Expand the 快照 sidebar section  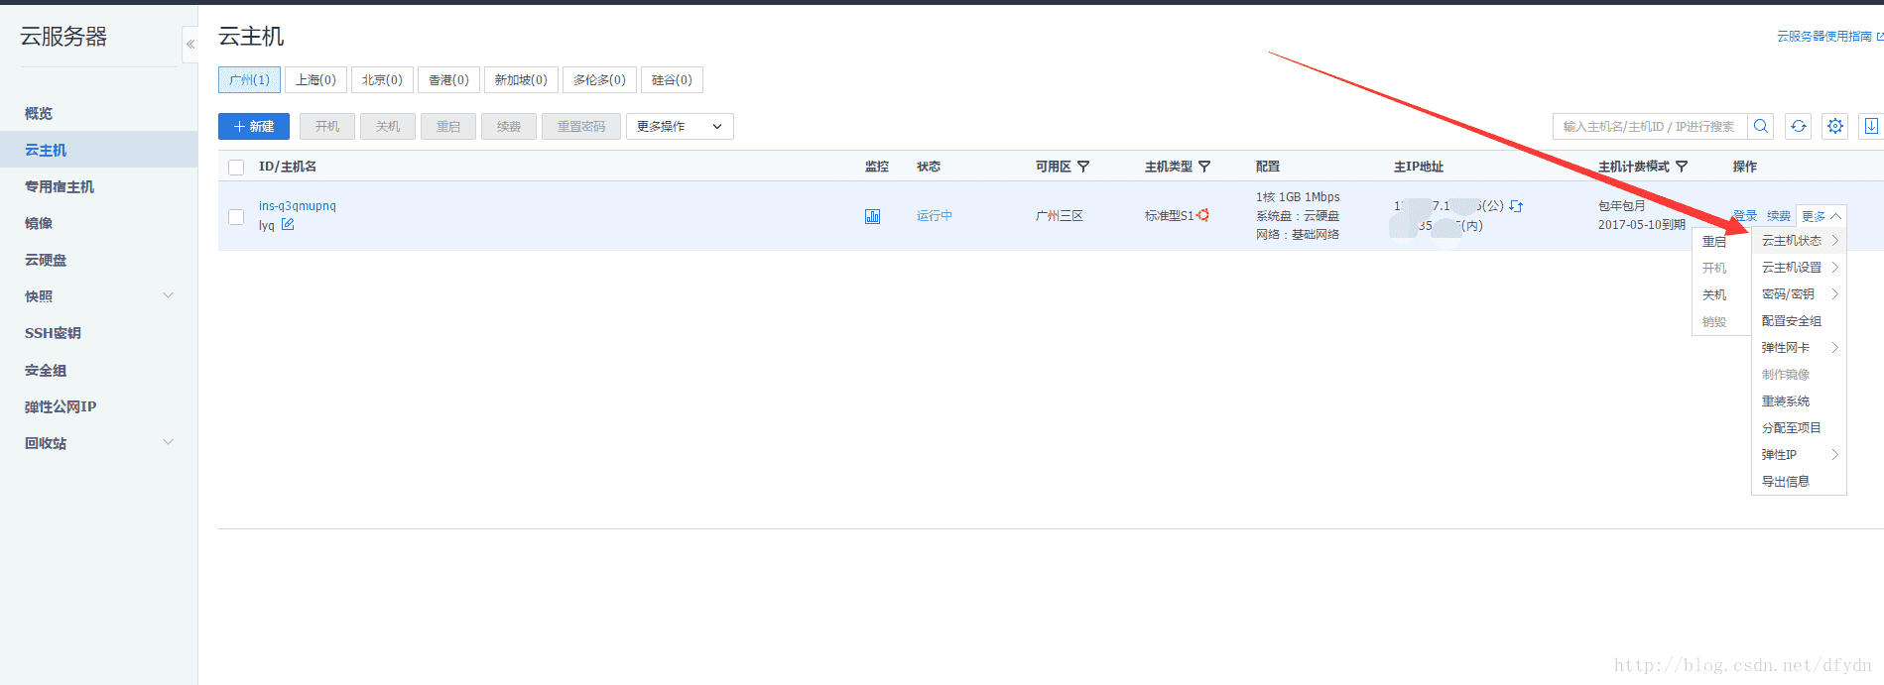tap(168, 295)
